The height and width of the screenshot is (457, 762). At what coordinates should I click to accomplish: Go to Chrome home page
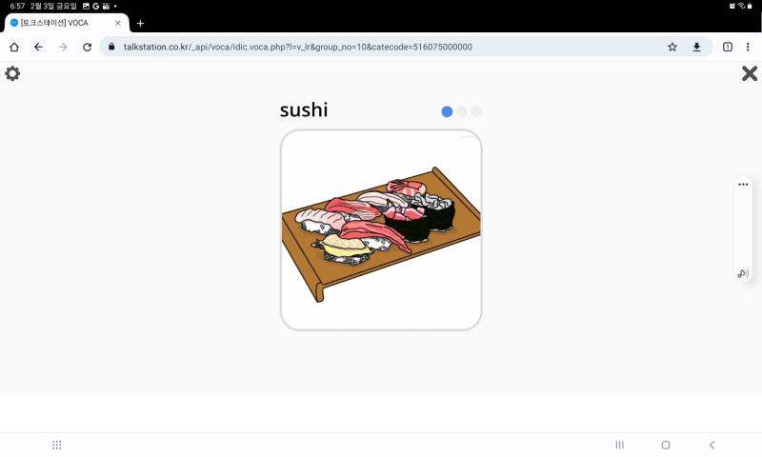14,47
